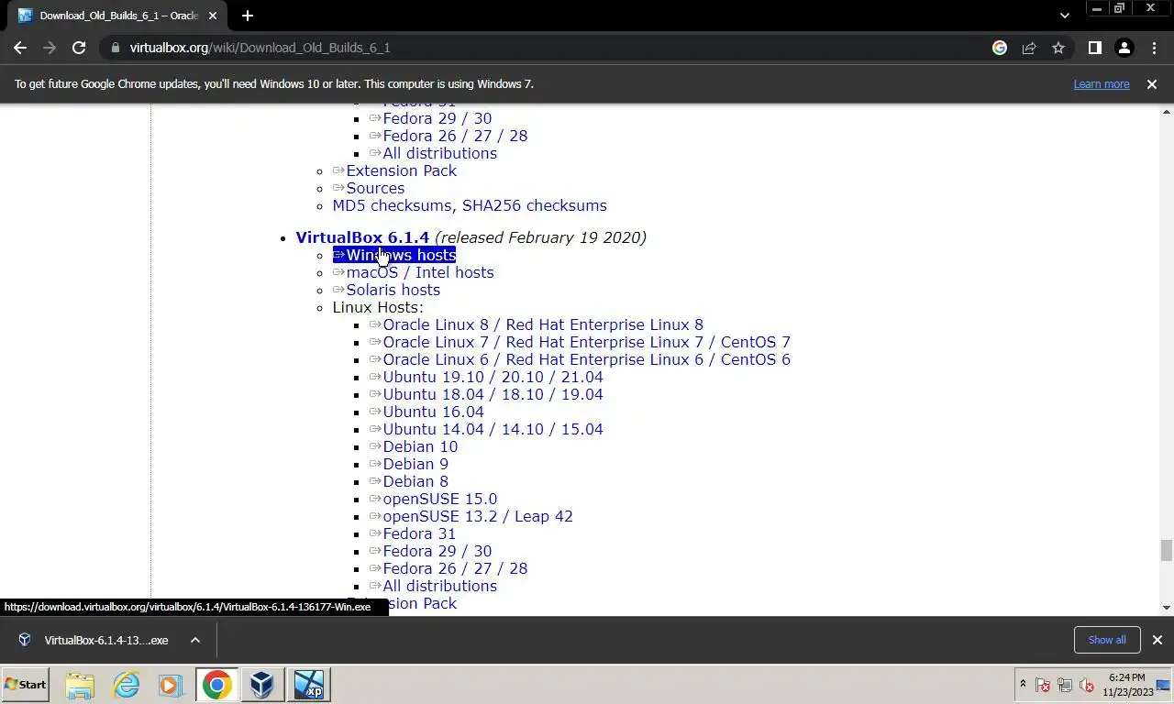Expand options for downloaded VirtualBox exe

click(195, 640)
